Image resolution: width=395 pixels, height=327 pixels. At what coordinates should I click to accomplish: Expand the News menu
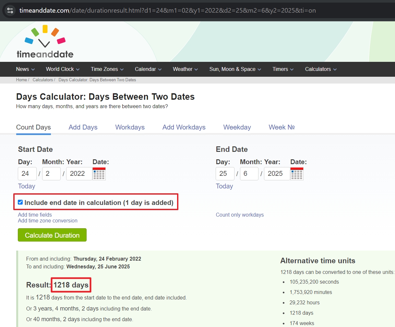tap(25, 69)
